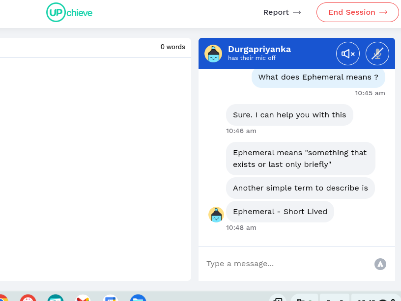Click the avatar beside Ephemeral - Short Lived
This screenshot has height=301, width=401.
[216, 215]
